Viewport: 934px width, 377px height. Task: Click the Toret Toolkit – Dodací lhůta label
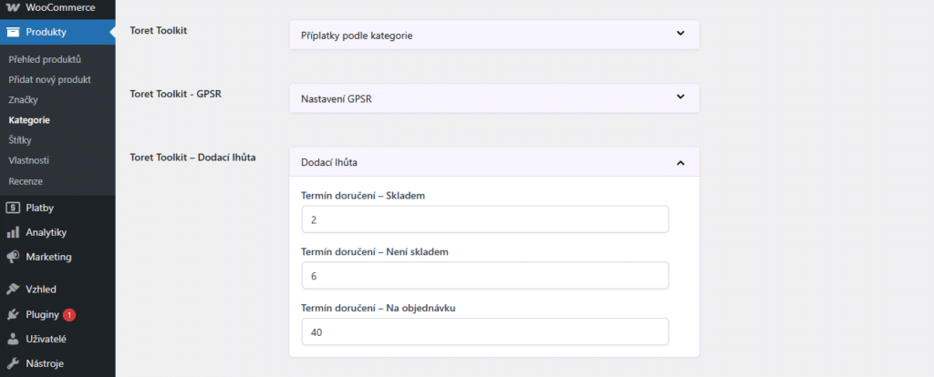(192, 157)
